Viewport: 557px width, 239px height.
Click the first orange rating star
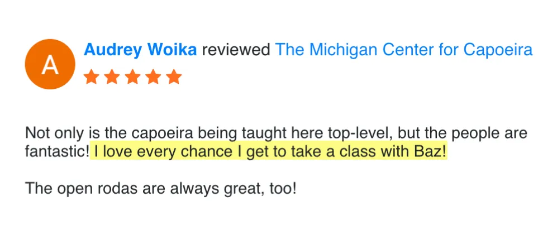[91, 77]
